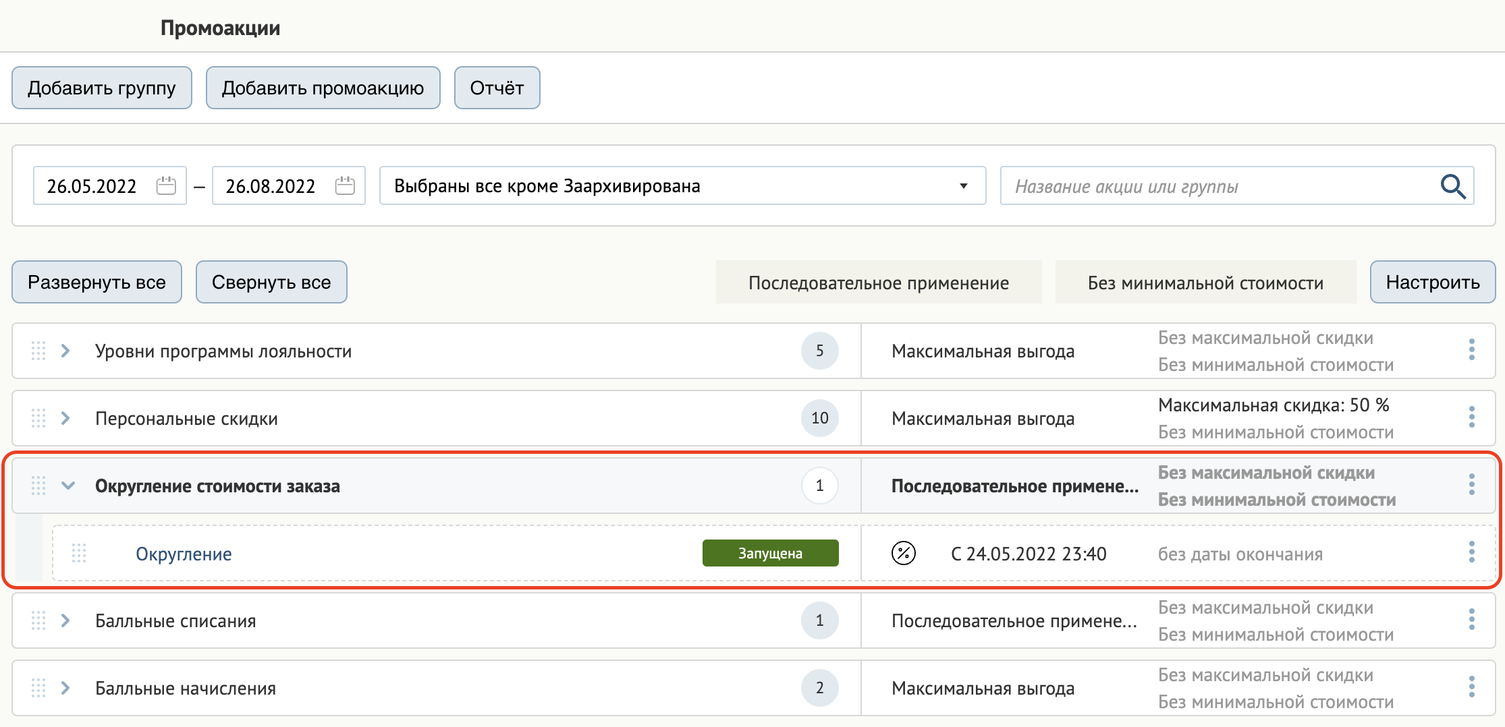Grab drag handle of Округление promo row
This screenshot has width=1505, height=727.
(79, 553)
